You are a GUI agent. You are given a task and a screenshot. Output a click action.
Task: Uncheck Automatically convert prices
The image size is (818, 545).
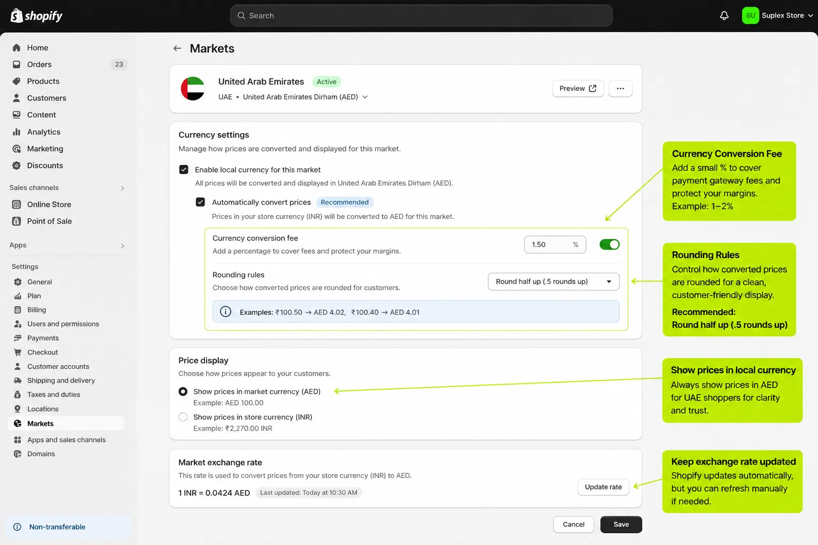[x=200, y=202]
